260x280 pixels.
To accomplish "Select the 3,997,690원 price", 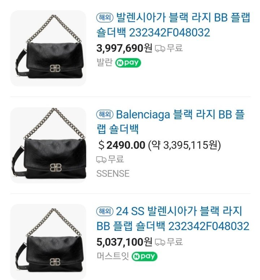I will (124, 48).
